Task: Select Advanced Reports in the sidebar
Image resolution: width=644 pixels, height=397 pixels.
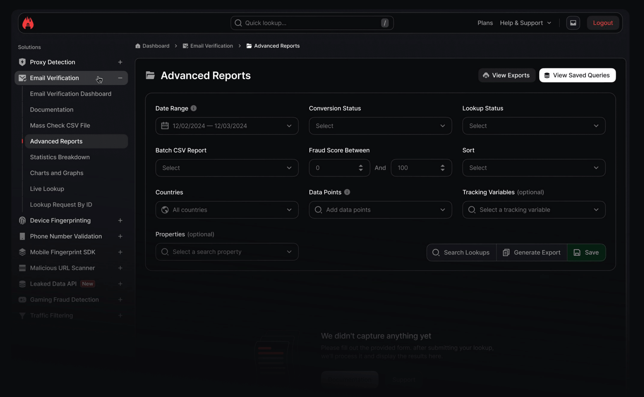Action: [x=76, y=141]
